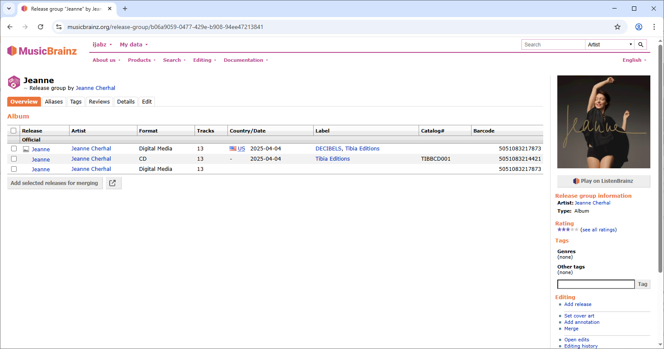Bookmark this page with star icon
Image resolution: width=664 pixels, height=349 pixels.
pyautogui.click(x=617, y=27)
